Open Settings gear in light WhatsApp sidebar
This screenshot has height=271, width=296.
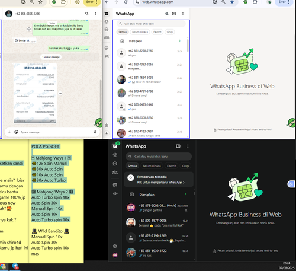point(107,125)
